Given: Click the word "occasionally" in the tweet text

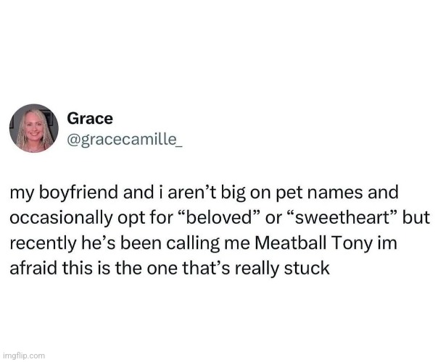Looking at the screenshot, I should tap(62, 219).
